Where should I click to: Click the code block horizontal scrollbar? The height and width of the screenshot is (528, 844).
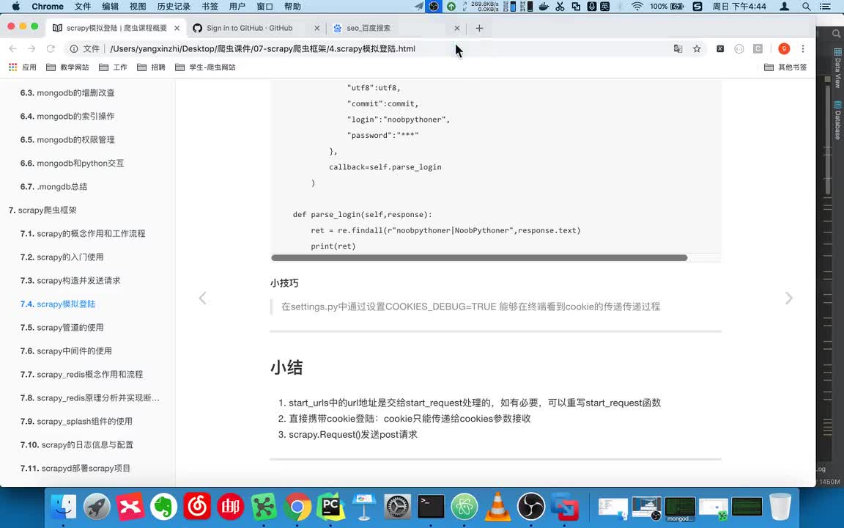tap(479, 257)
